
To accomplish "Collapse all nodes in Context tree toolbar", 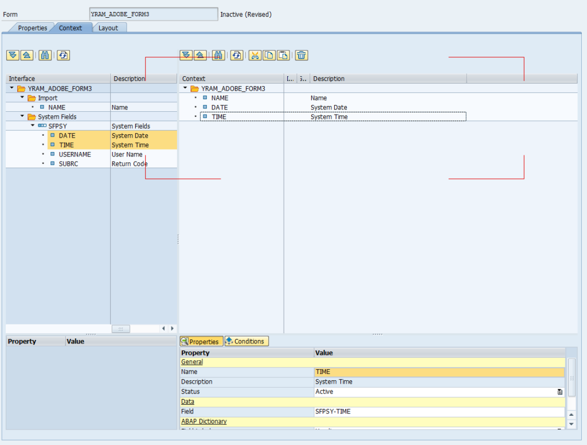I will coord(200,56).
